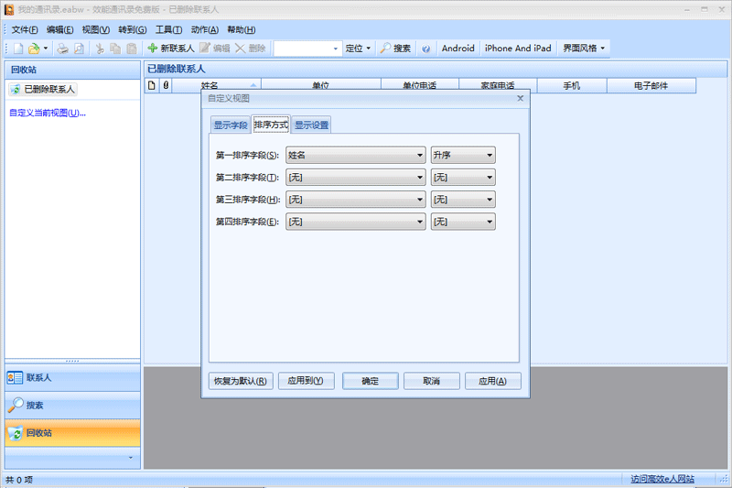Open the 第二排序字段 order dropdown

click(463, 178)
